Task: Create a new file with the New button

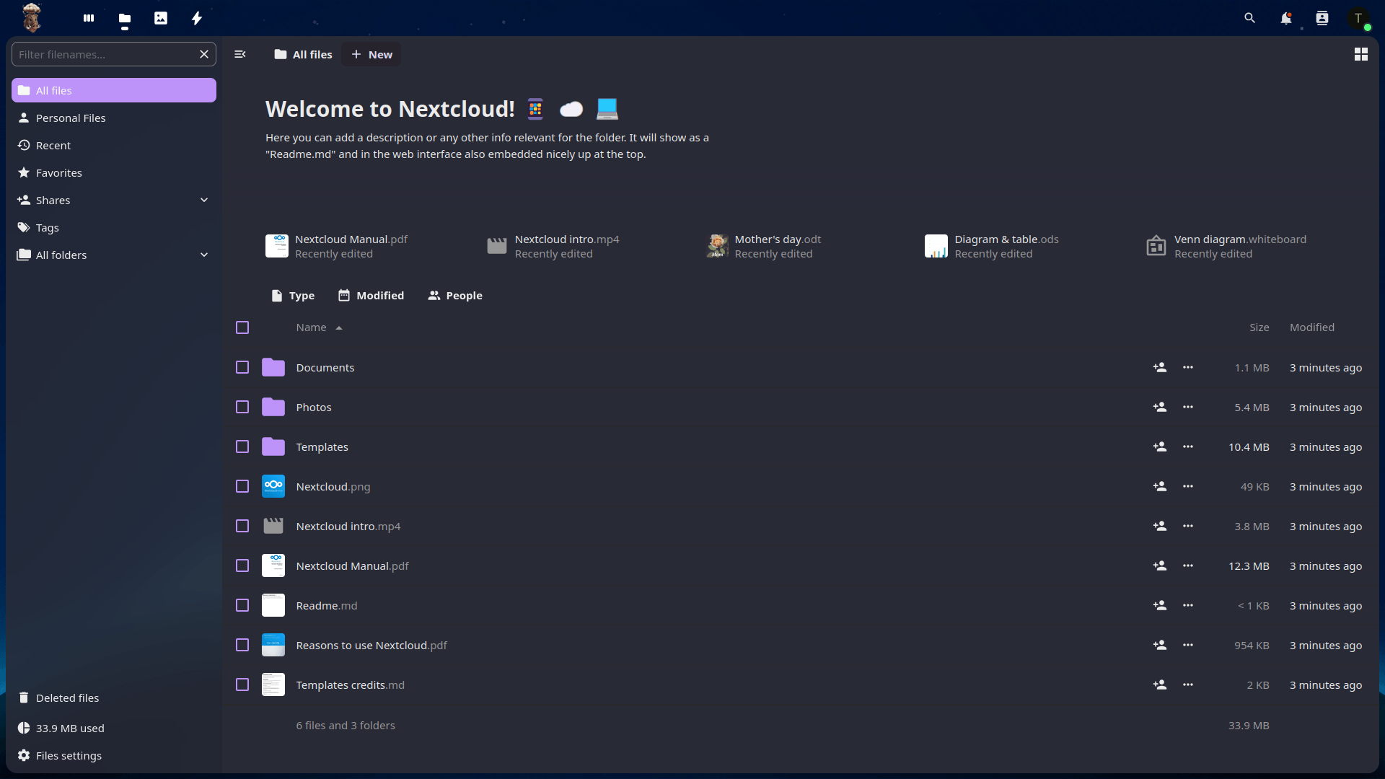Action: click(371, 54)
